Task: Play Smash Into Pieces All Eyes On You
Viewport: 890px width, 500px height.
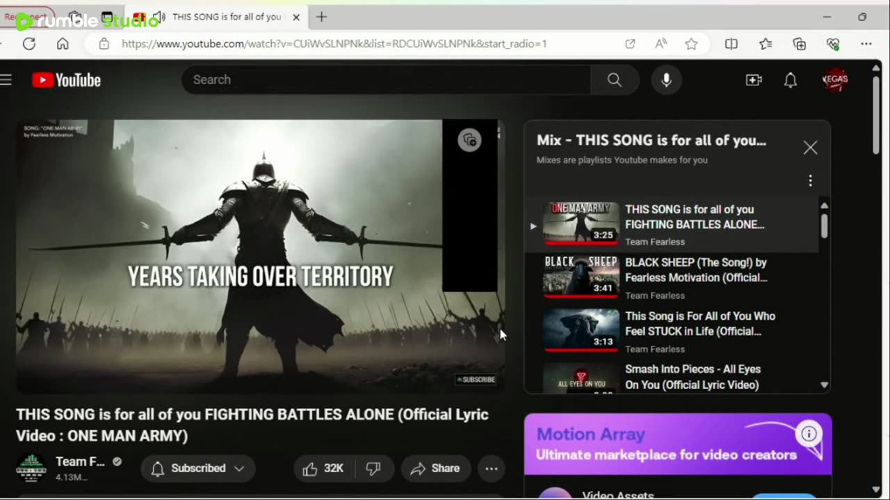Action: (693, 377)
